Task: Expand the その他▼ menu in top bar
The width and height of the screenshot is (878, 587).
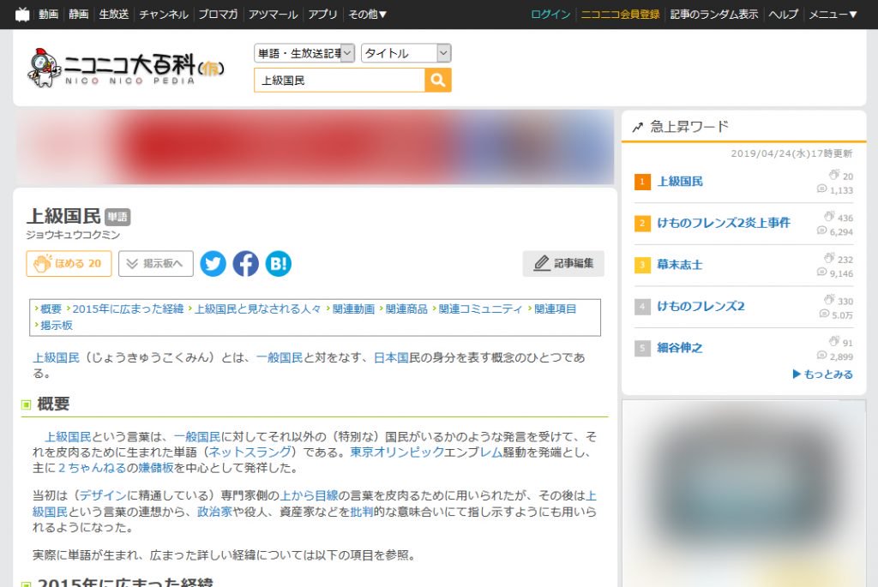Action: click(367, 15)
